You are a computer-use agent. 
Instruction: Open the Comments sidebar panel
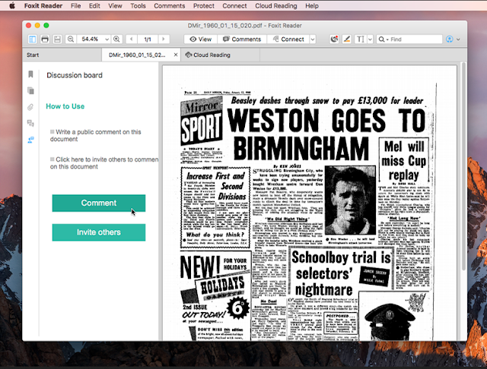pos(30,123)
